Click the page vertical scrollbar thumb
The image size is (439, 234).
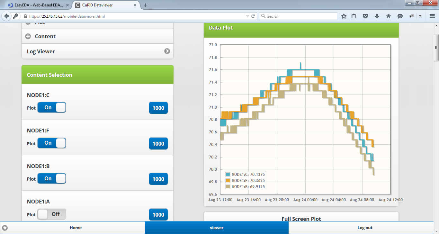[436, 48]
